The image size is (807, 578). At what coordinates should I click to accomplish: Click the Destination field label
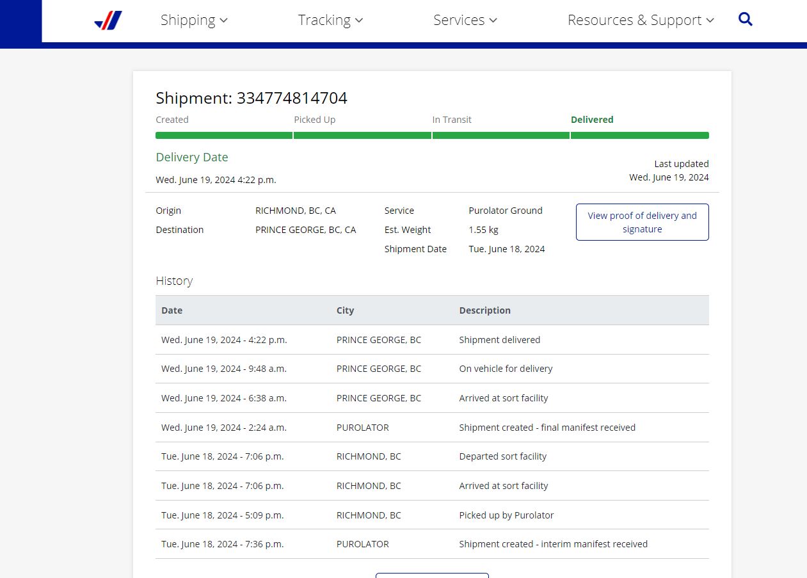[180, 230]
